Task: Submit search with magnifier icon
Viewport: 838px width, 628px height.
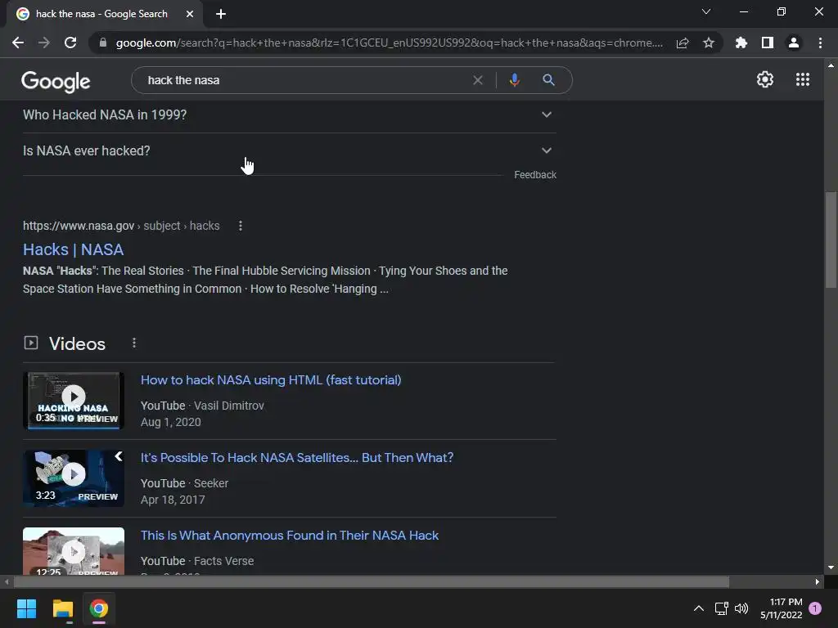Action: [548, 80]
